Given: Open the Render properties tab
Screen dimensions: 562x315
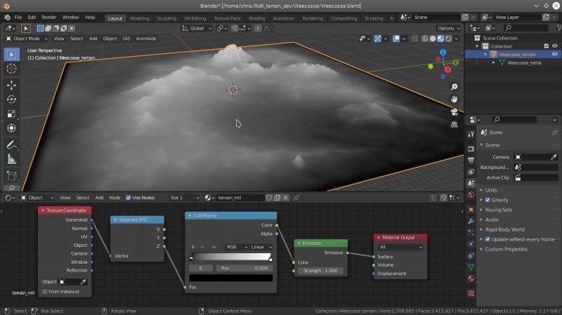Looking at the screenshot, I should [x=471, y=149].
